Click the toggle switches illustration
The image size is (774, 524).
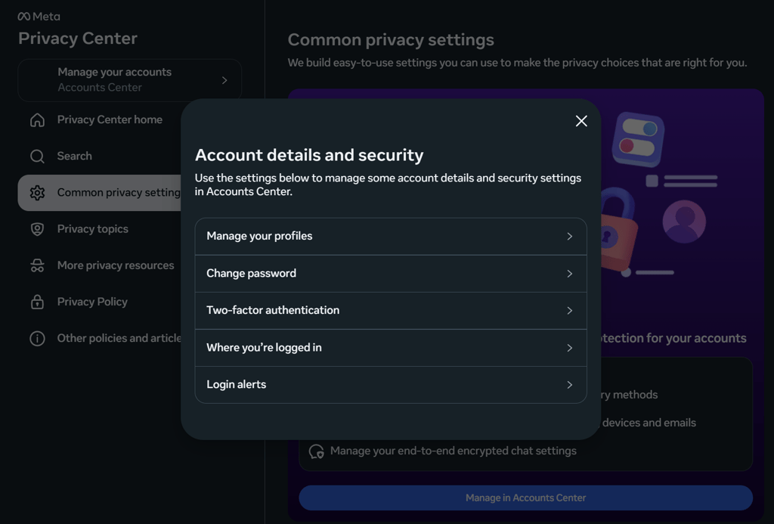point(638,139)
